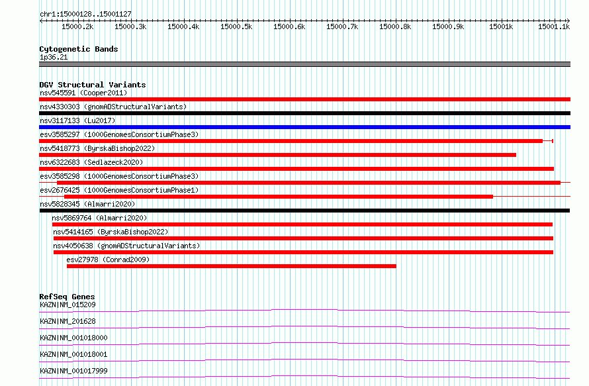Open variant esv3585297 (1000GenomesConsortiumPhase3) label
Viewport: 589px width, 386px height.
pyautogui.click(x=119, y=134)
